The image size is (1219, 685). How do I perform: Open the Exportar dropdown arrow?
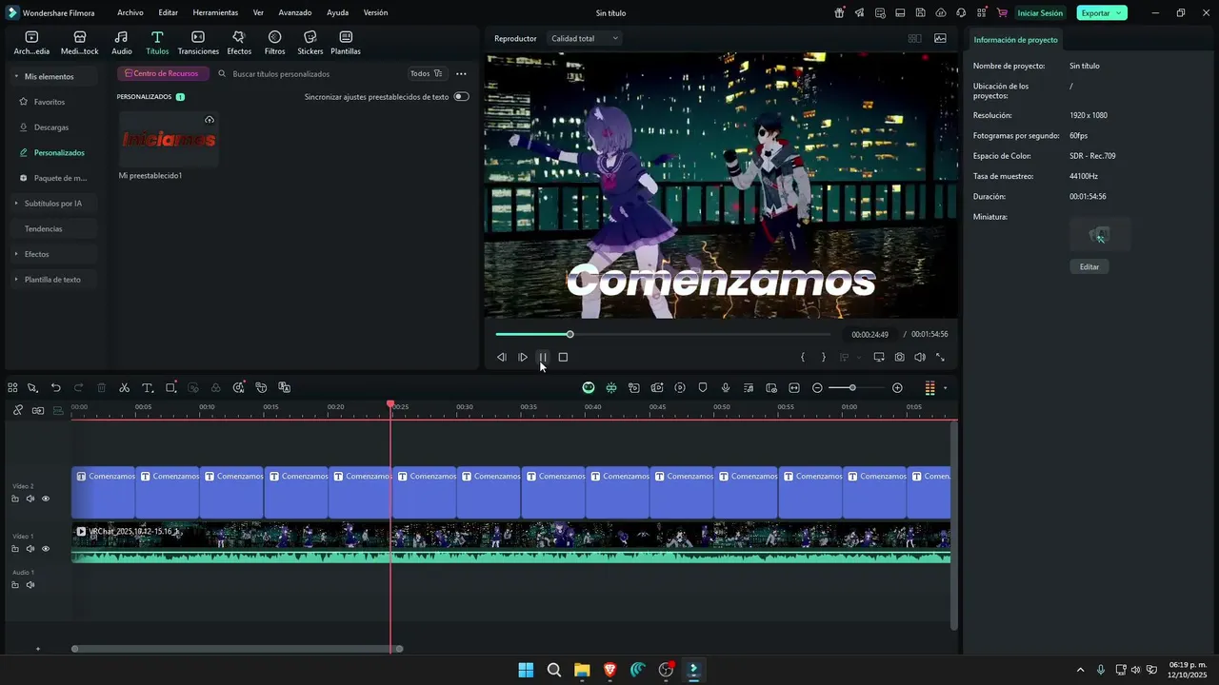1119,13
